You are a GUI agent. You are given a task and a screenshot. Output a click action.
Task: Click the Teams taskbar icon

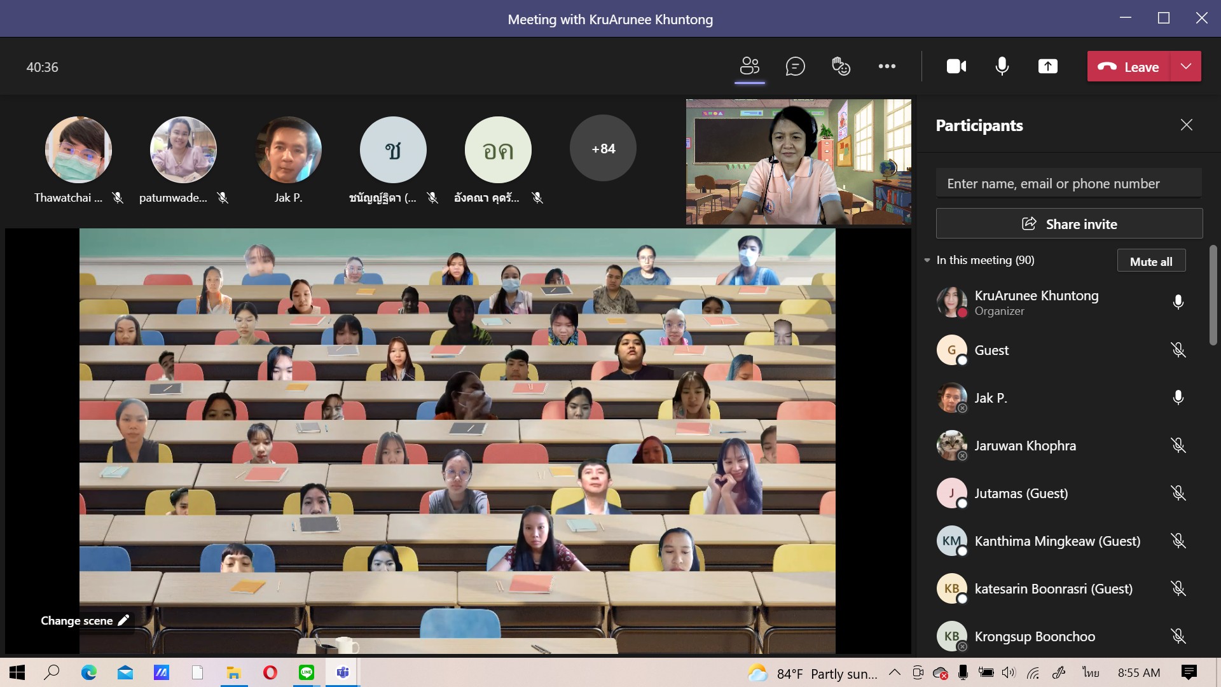[343, 672]
